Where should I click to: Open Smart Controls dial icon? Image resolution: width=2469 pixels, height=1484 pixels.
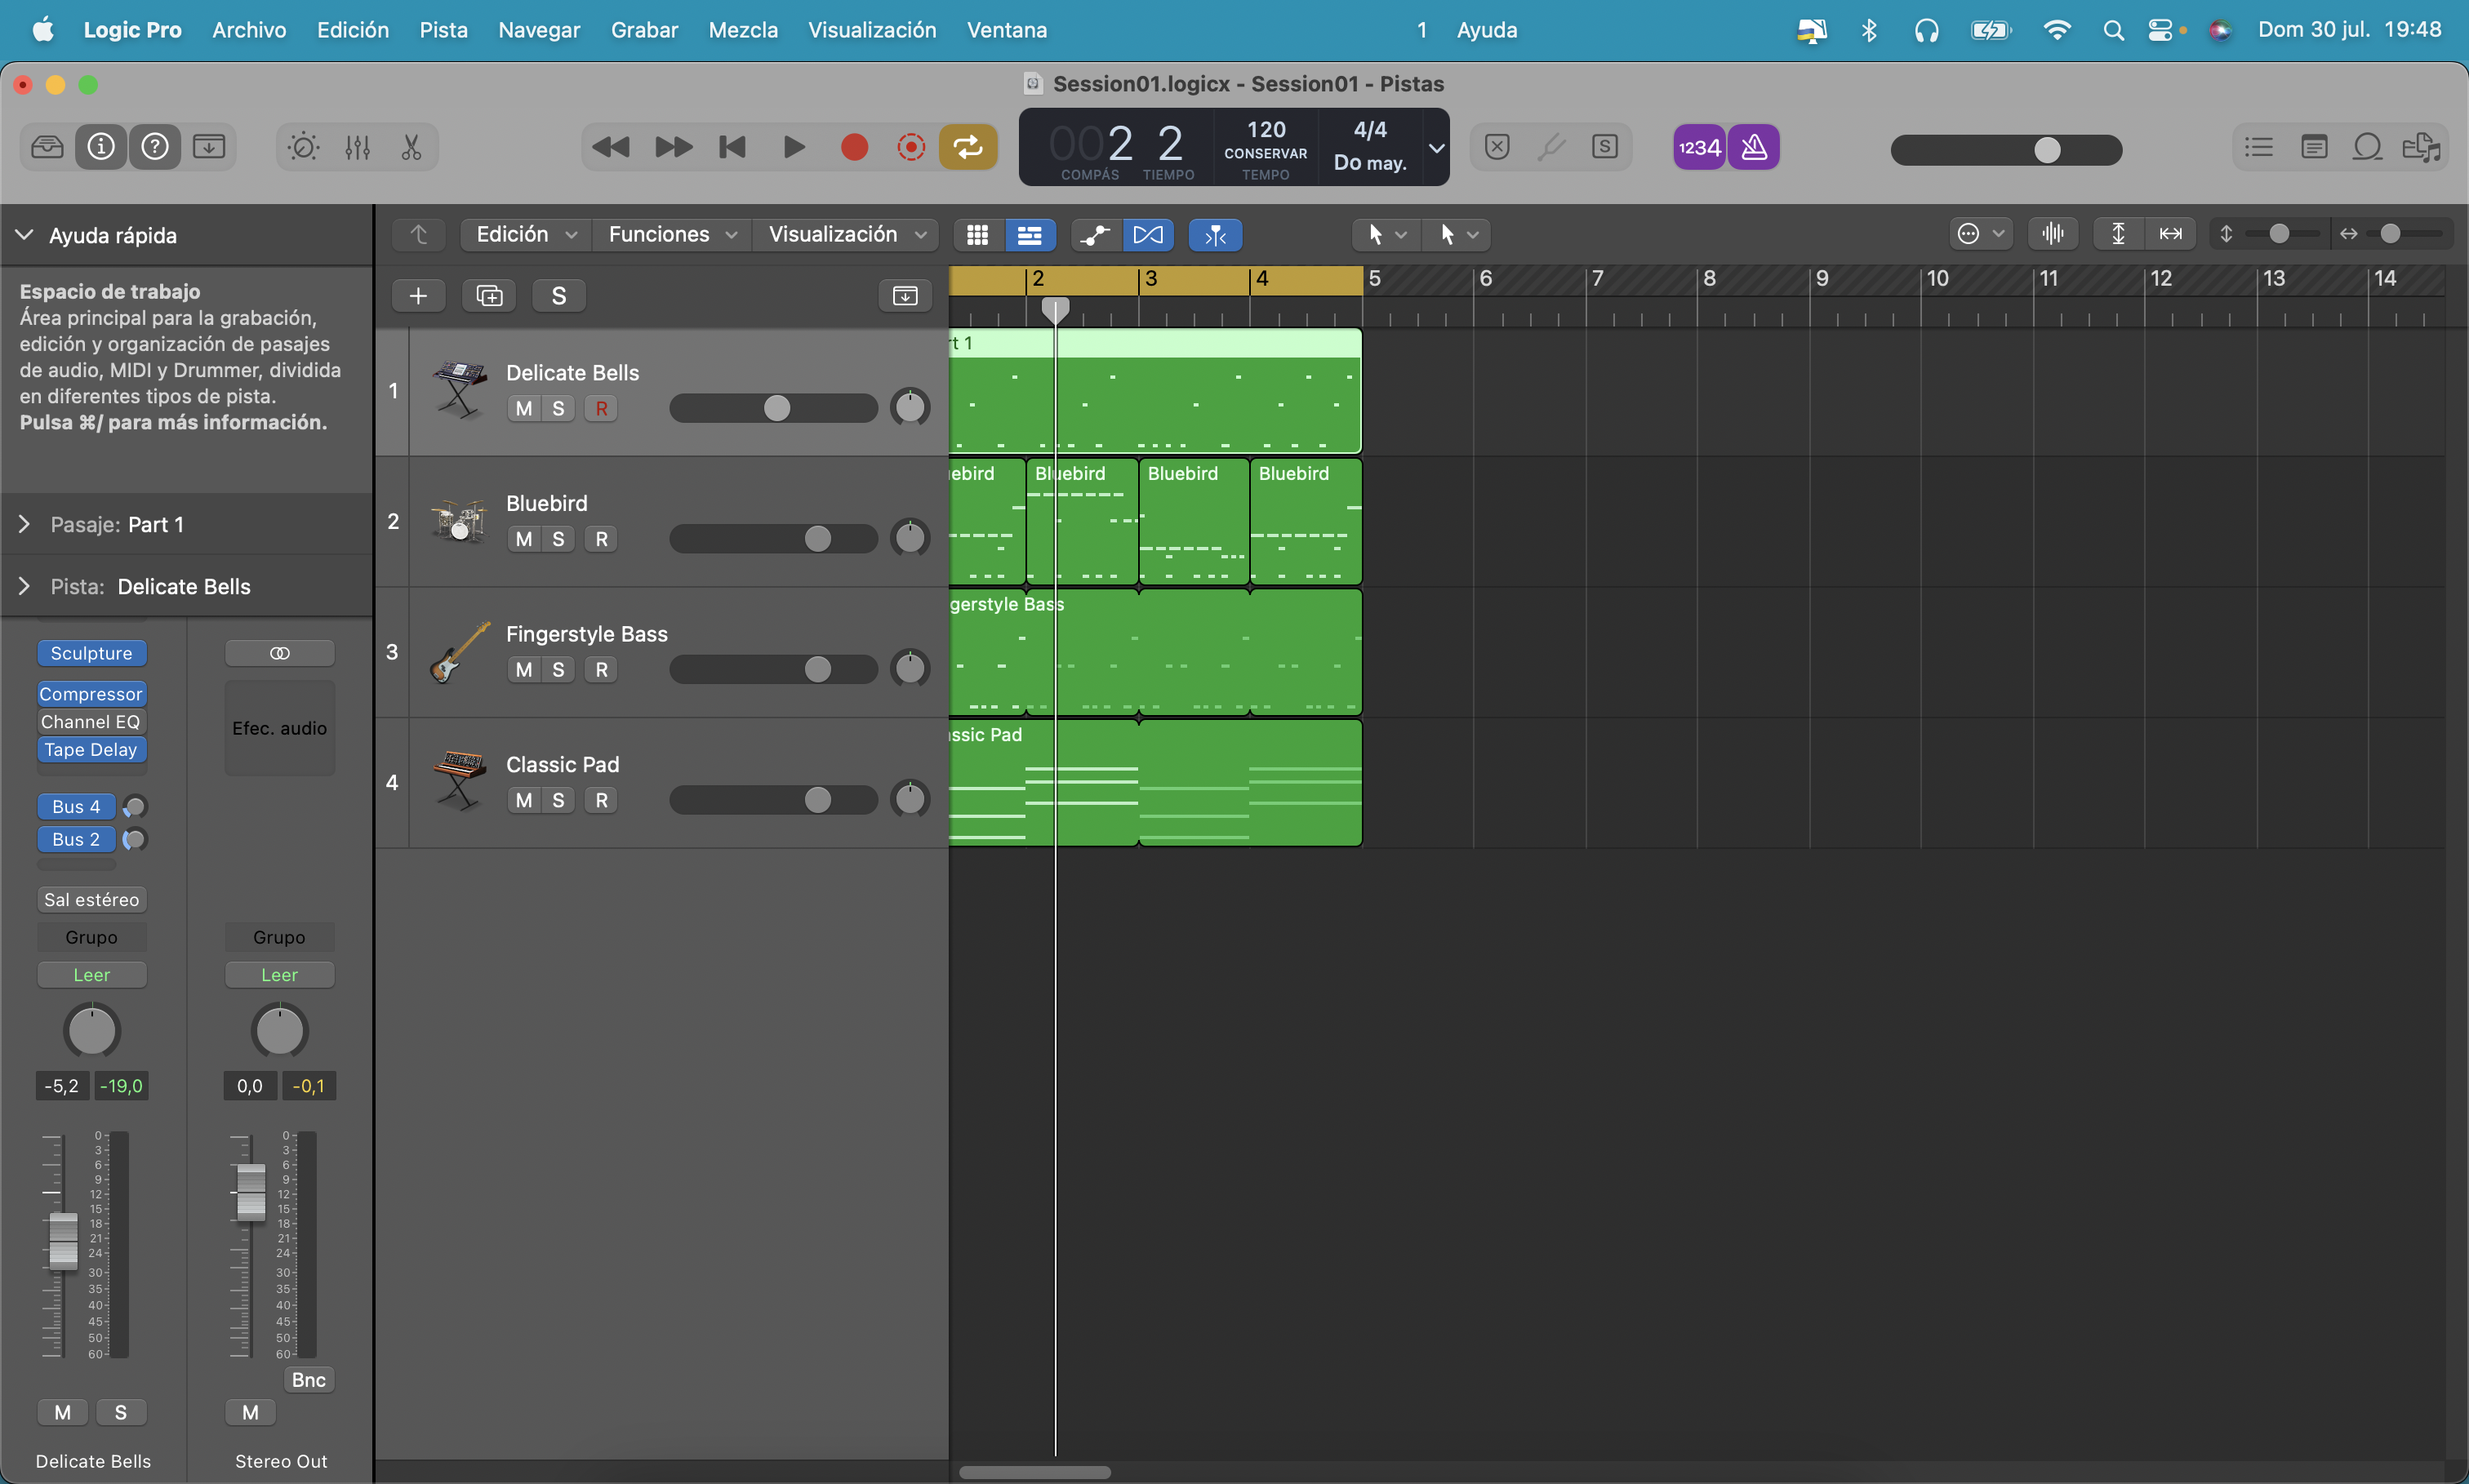[x=303, y=147]
